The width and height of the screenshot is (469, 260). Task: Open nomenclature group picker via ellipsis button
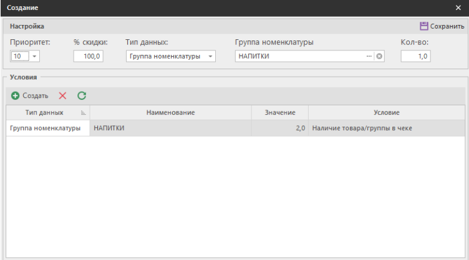[369, 56]
